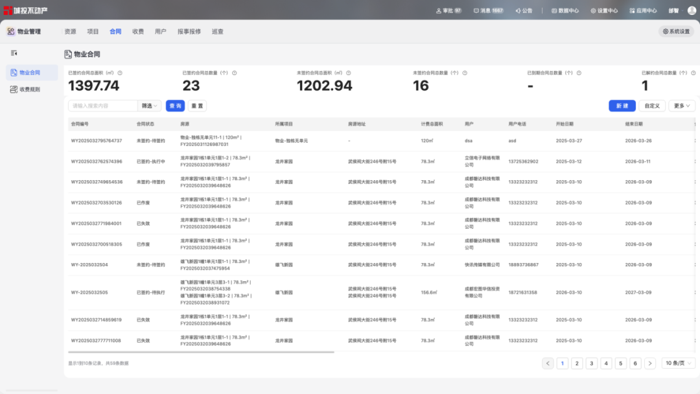Open 审批 approvals in top bar
This screenshot has width=700, height=394.
(449, 10)
